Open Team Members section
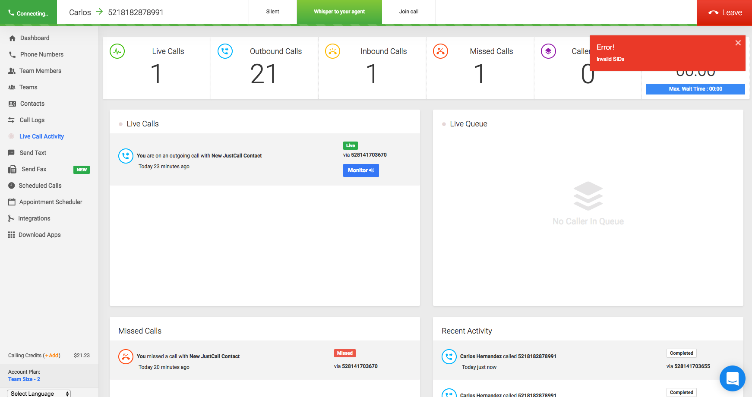The width and height of the screenshot is (752, 397). pos(40,71)
